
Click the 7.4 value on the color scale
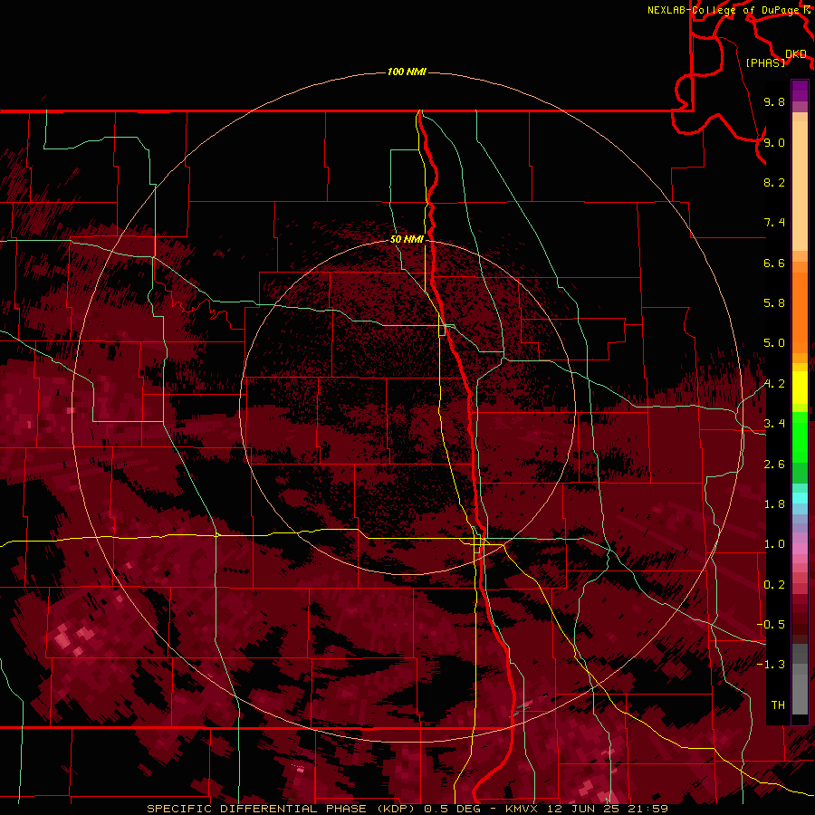(774, 223)
